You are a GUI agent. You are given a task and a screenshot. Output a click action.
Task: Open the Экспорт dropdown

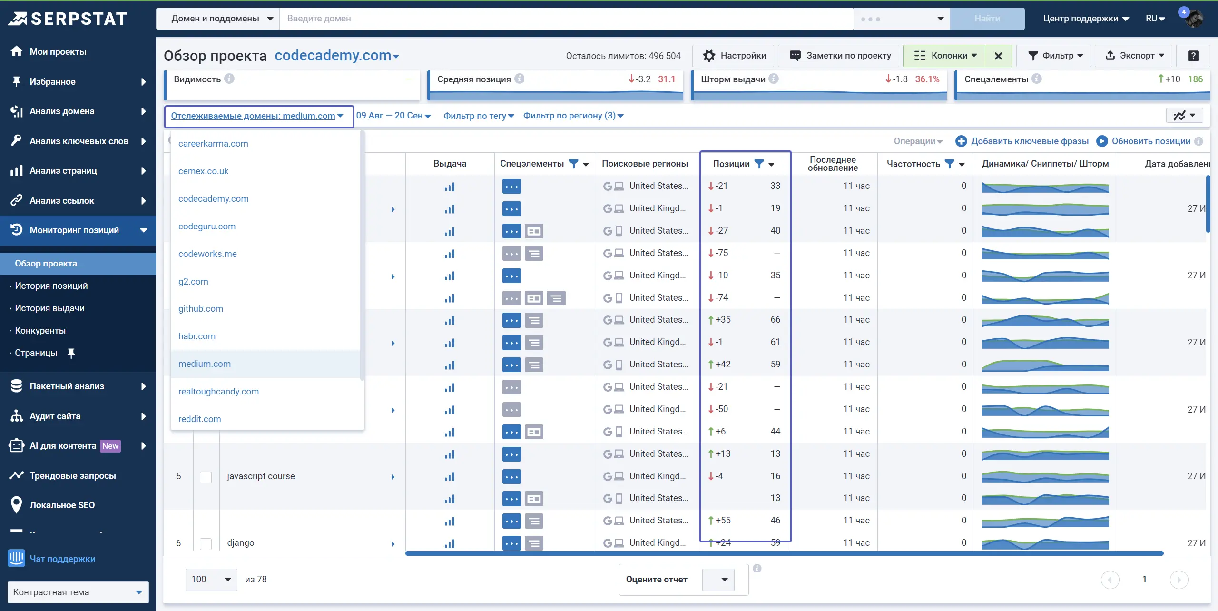pos(1134,56)
